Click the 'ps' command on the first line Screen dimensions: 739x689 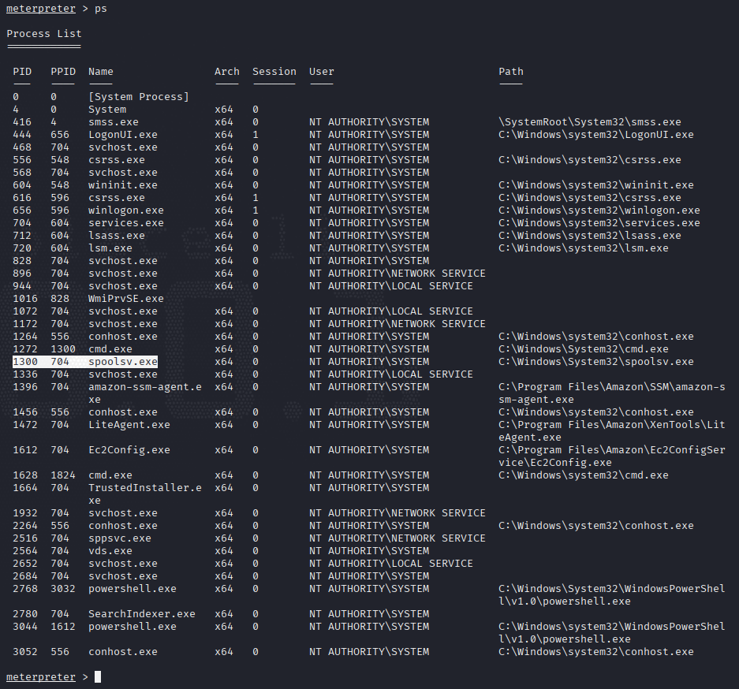pos(101,9)
